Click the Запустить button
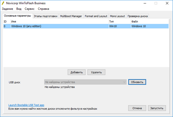This screenshot has width=173, height=117. tap(157, 108)
